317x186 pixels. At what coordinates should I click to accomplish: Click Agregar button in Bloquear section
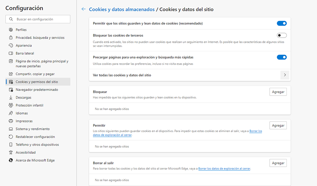[x=278, y=92]
